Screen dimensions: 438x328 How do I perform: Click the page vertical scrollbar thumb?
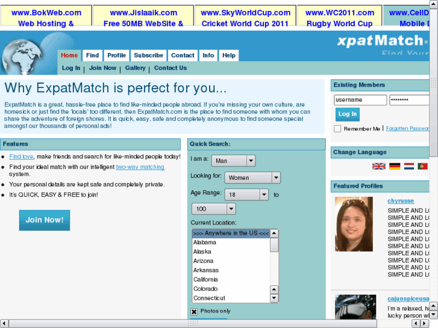pyautogui.click(x=434, y=82)
